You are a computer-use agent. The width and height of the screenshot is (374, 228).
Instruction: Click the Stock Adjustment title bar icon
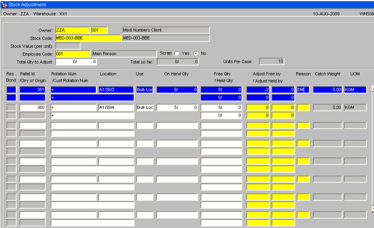(x=4, y=4)
